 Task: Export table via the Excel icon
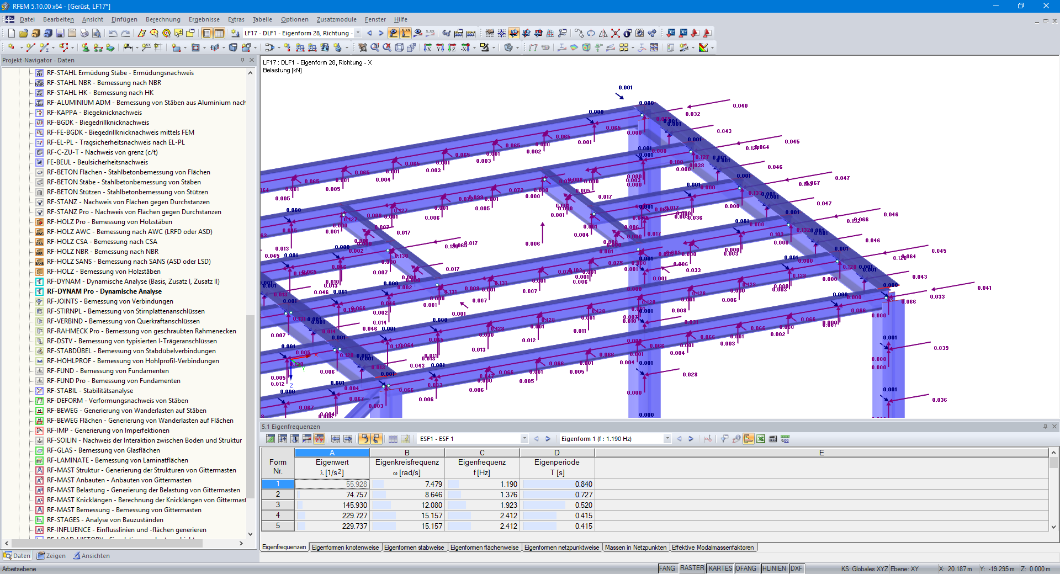click(761, 439)
